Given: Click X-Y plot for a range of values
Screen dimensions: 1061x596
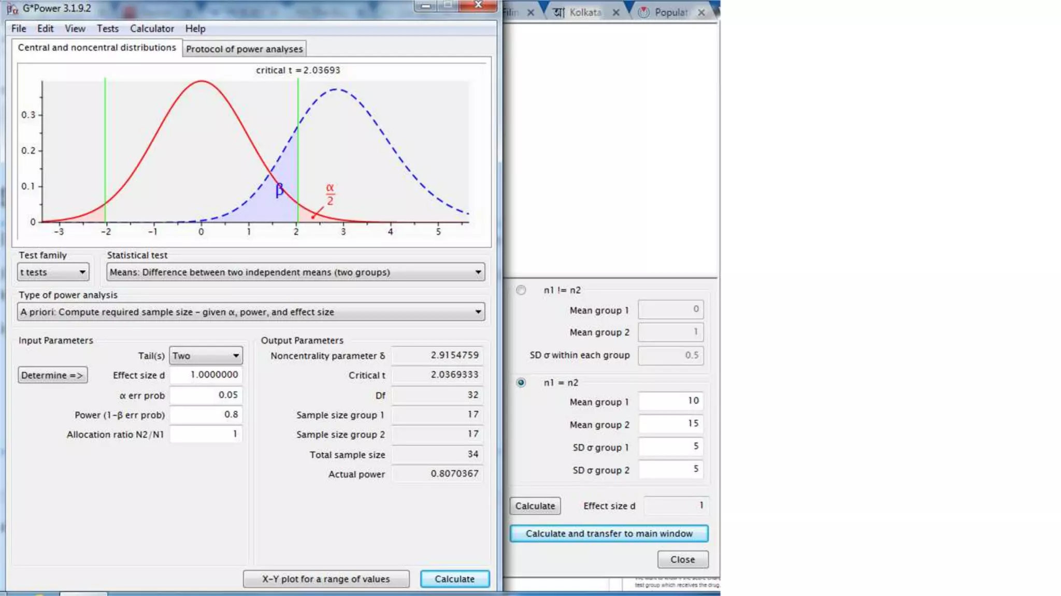Looking at the screenshot, I should [x=326, y=579].
